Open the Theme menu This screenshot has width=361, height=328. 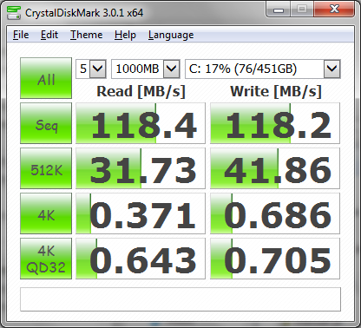(87, 35)
